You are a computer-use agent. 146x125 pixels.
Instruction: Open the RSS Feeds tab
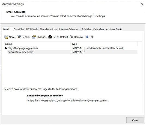coord(32,29)
